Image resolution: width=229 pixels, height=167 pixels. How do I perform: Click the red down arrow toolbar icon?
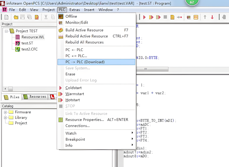coord(212,17)
